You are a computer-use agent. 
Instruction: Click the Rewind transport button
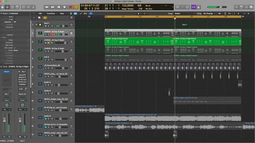point(47,7)
